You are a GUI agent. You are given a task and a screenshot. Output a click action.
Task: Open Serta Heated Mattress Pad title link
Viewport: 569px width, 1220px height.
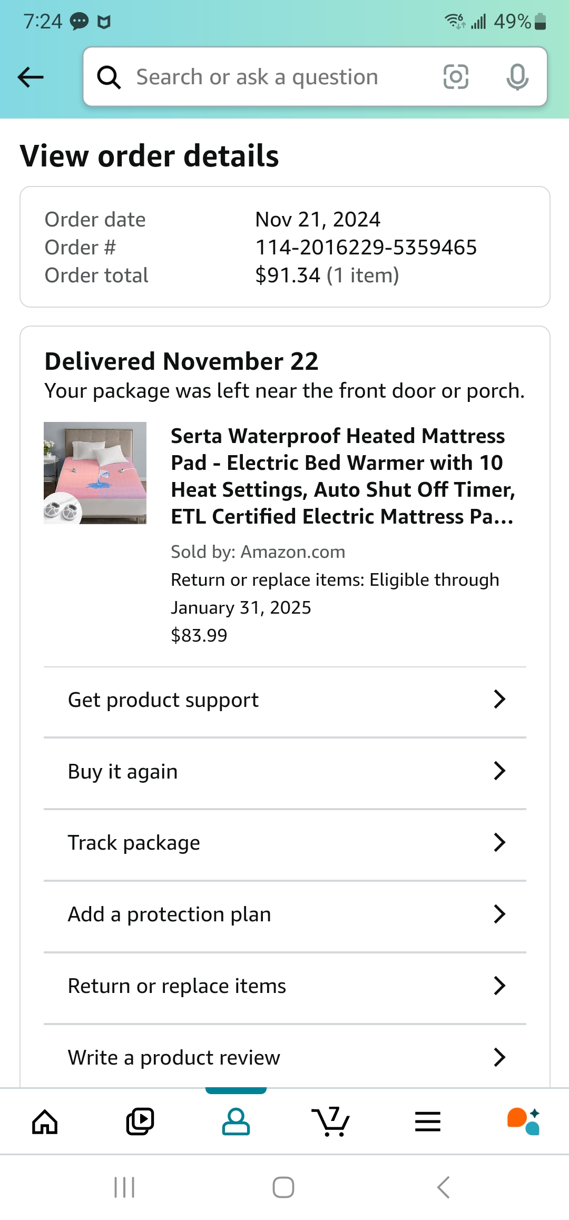click(x=342, y=476)
